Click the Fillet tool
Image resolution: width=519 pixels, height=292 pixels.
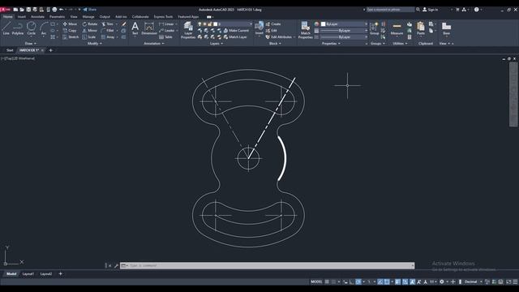tap(108, 31)
